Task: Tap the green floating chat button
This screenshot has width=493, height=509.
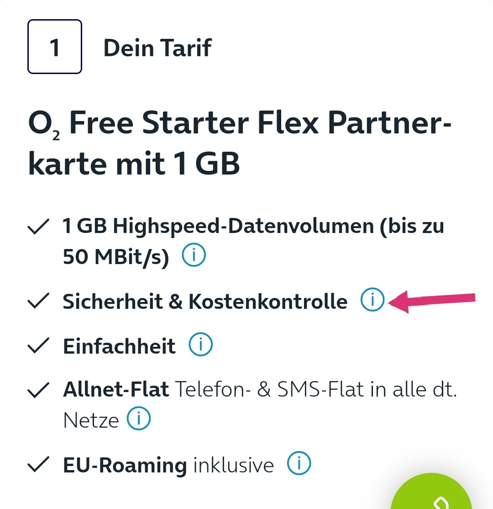Action: point(431,493)
